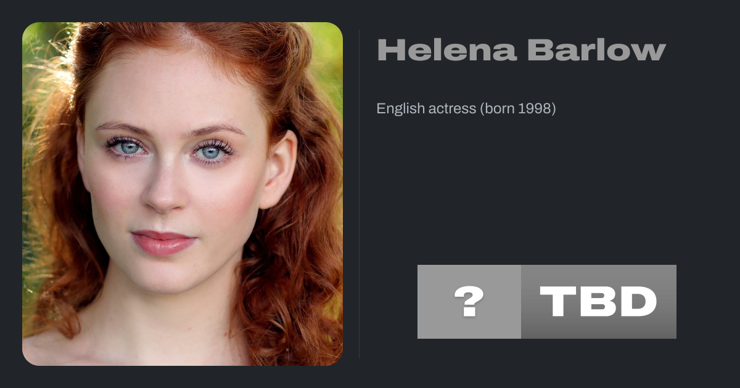Click the darker grey box behind TBD

point(599,302)
